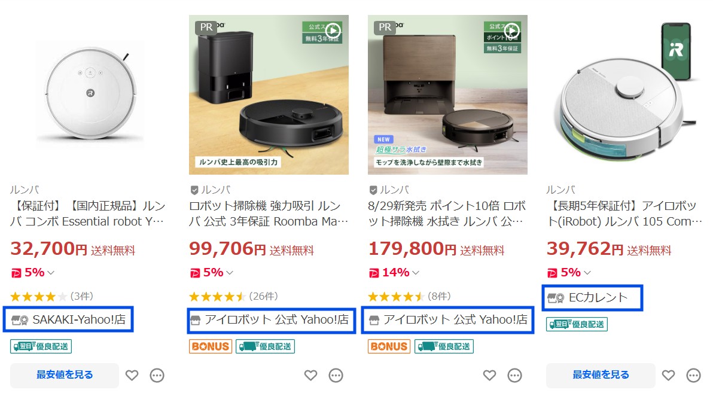Screen dimensions: 713x402
Task: Favorite the ルンバ コンボ Essential product
Action: [x=132, y=375]
